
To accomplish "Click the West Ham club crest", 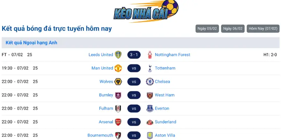I will click(150, 95).
